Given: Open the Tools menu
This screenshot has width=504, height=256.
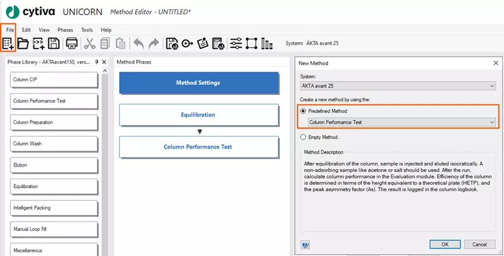Looking at the screenshot, I should click(x=87, y=30).
